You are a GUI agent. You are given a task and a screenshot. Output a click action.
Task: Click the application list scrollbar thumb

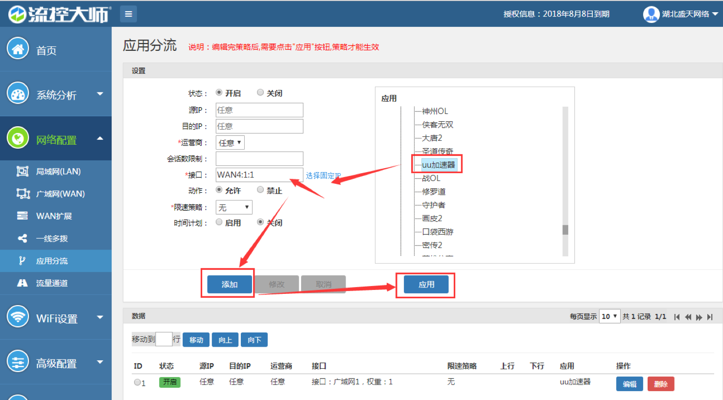tap(565, 229)
